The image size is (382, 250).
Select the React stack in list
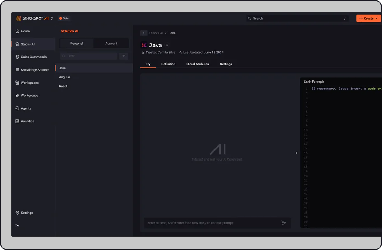coord(94,87)
